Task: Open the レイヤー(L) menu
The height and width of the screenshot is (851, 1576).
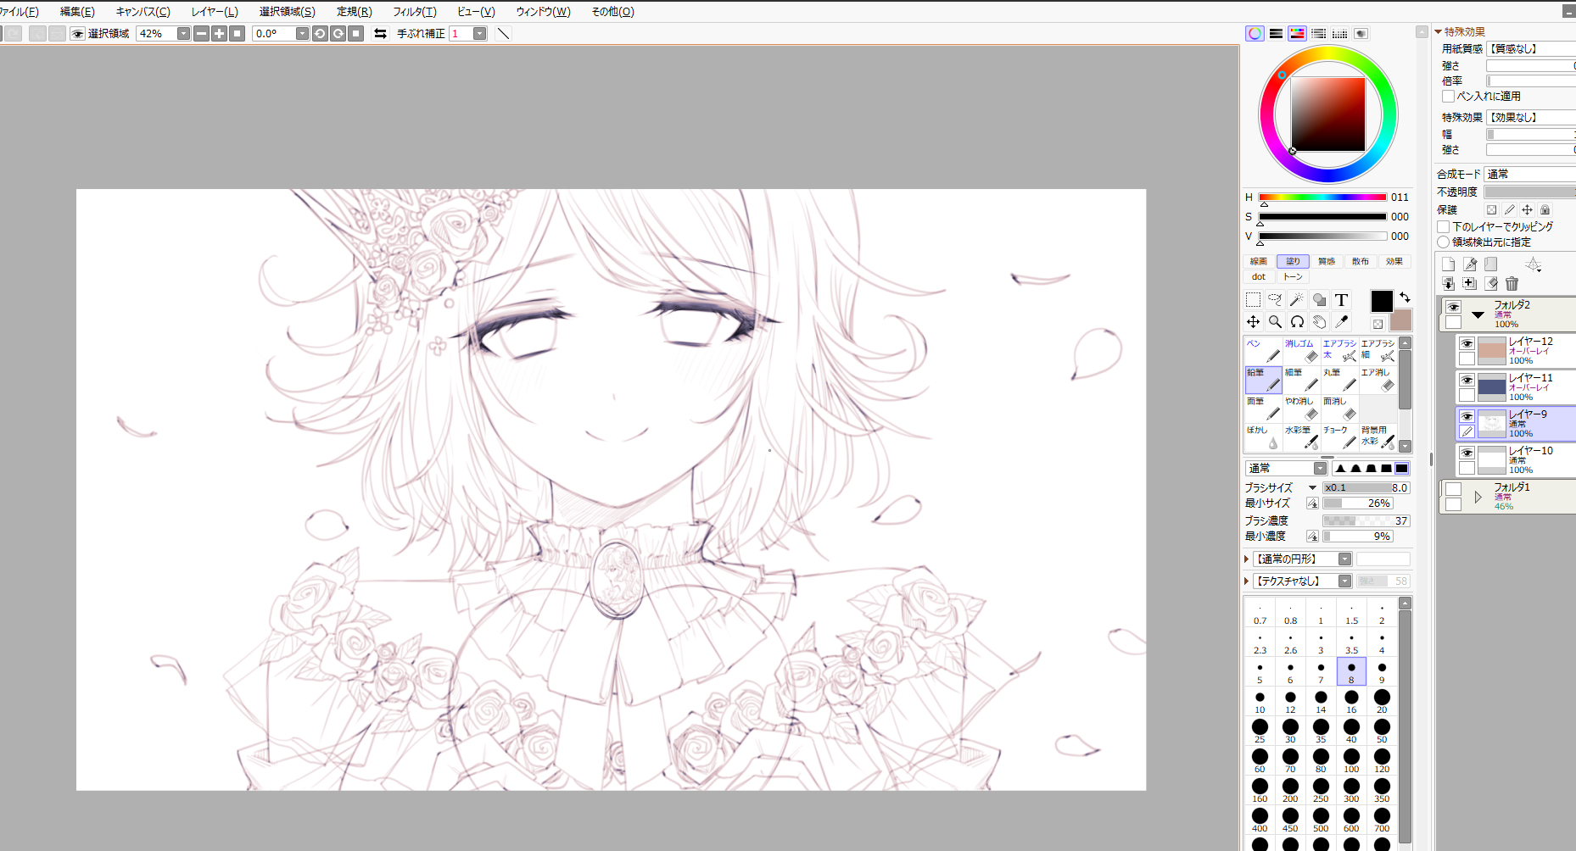Action: [215, 11]
